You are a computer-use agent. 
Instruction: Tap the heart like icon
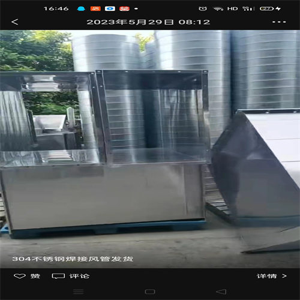[19, 276]
